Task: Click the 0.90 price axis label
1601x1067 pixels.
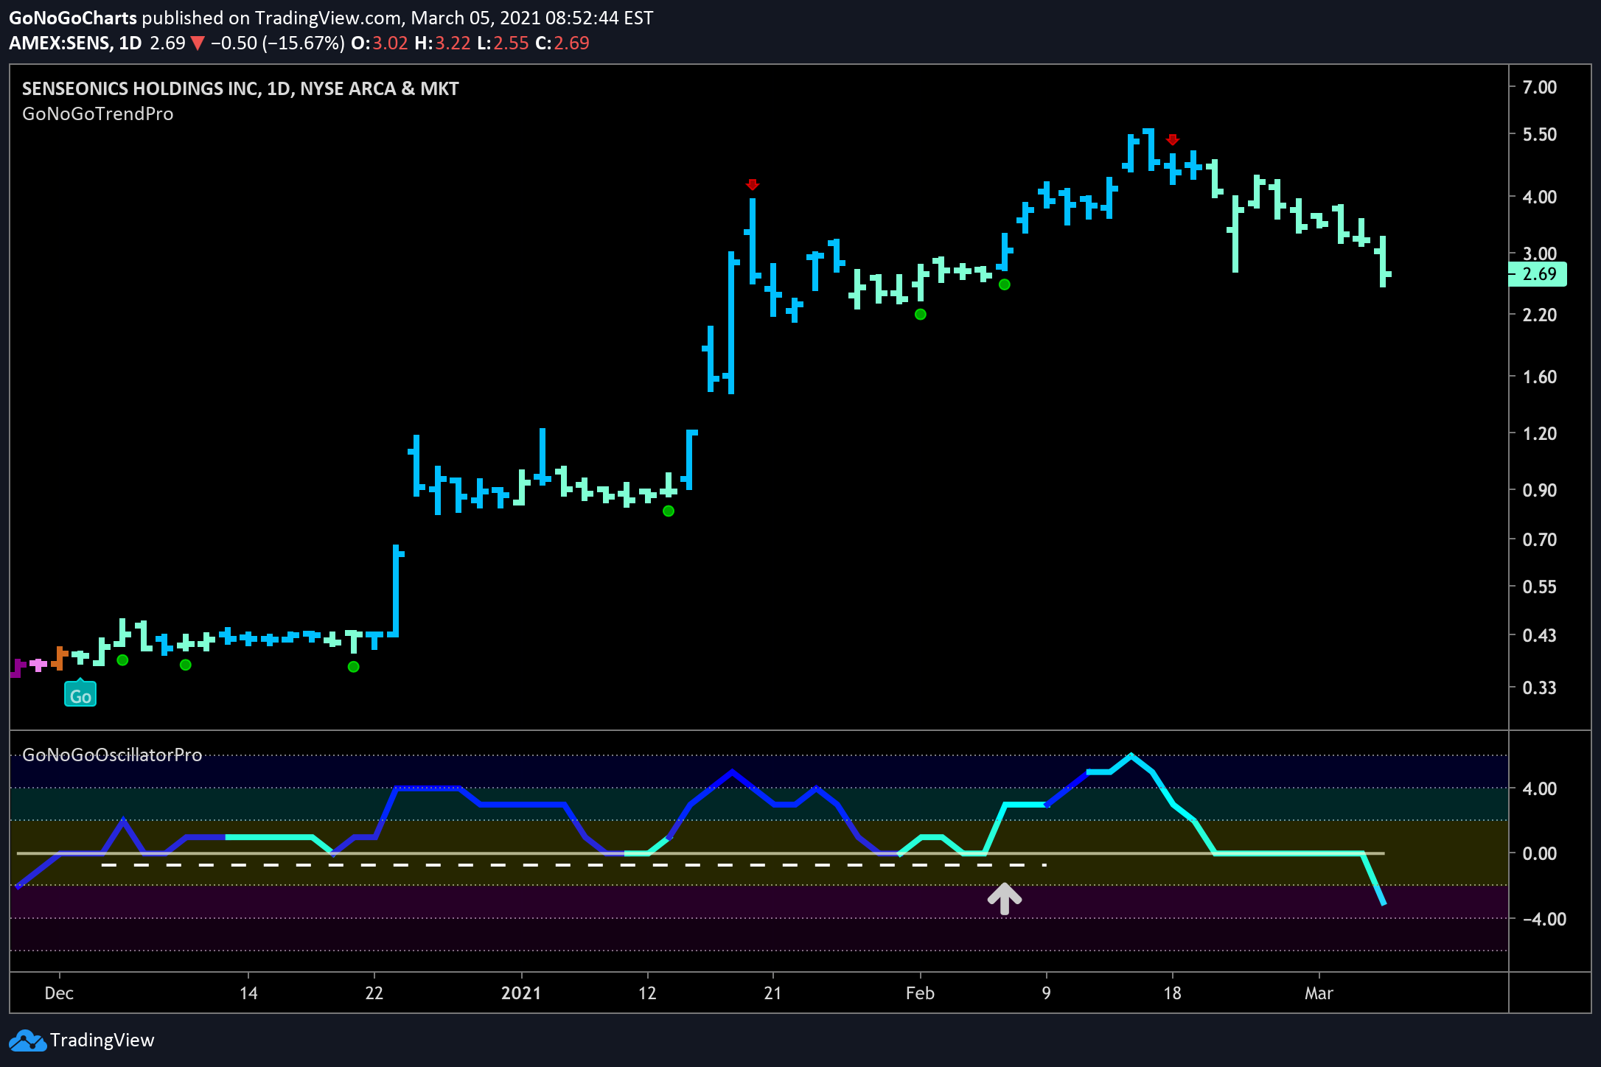Action: click(1540, 490)
